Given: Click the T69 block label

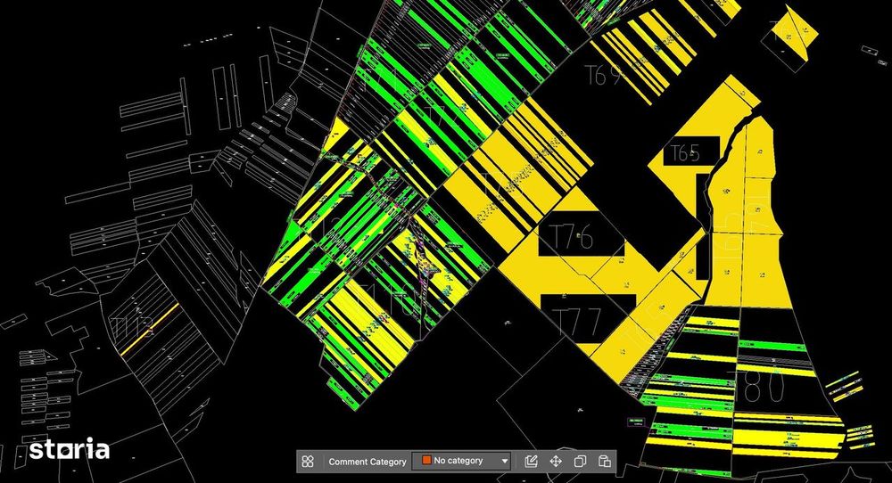Looking at the screenshot, I should [604, 75].
